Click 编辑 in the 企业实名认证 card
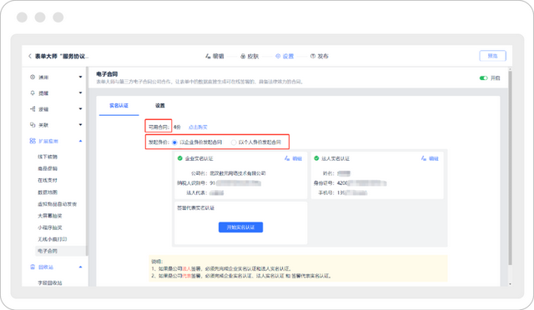This screenshot has width=534, height=310. click(x=294, y=158)
